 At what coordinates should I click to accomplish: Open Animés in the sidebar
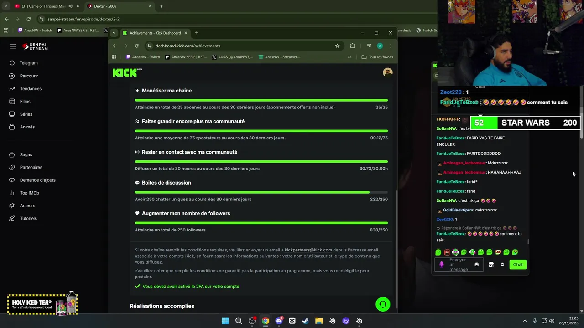tap(27, 127)
